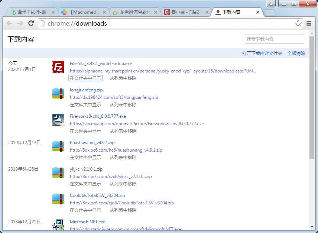Open the downloads folder via 打开下载内容文件夹
Viewport: 318px width, 233px height.
262,54
